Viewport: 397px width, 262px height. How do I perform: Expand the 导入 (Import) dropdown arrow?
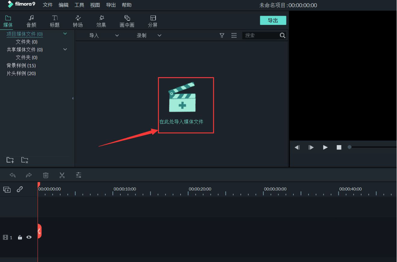[117, 35]
